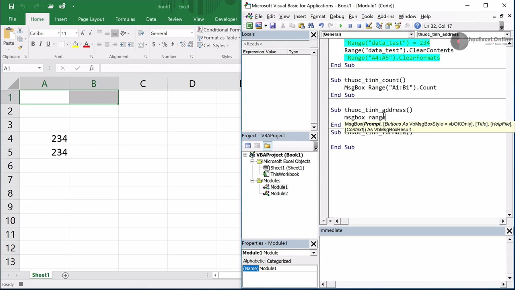The height and width of the screenshot is (290, 515).
Task: Close the Locals panel
Action: point(313,35)
